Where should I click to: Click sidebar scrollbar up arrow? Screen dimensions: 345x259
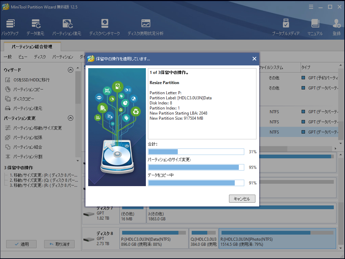pyautogui.click(x=78, y=68)
